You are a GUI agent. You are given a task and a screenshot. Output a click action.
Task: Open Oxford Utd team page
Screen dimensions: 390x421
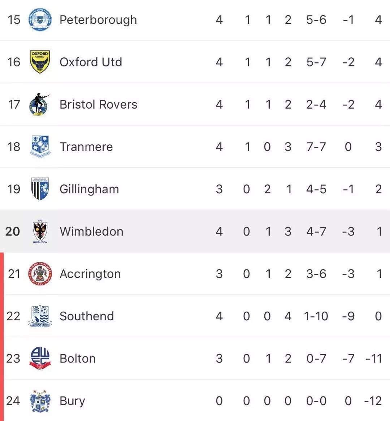tap(91, 62)
